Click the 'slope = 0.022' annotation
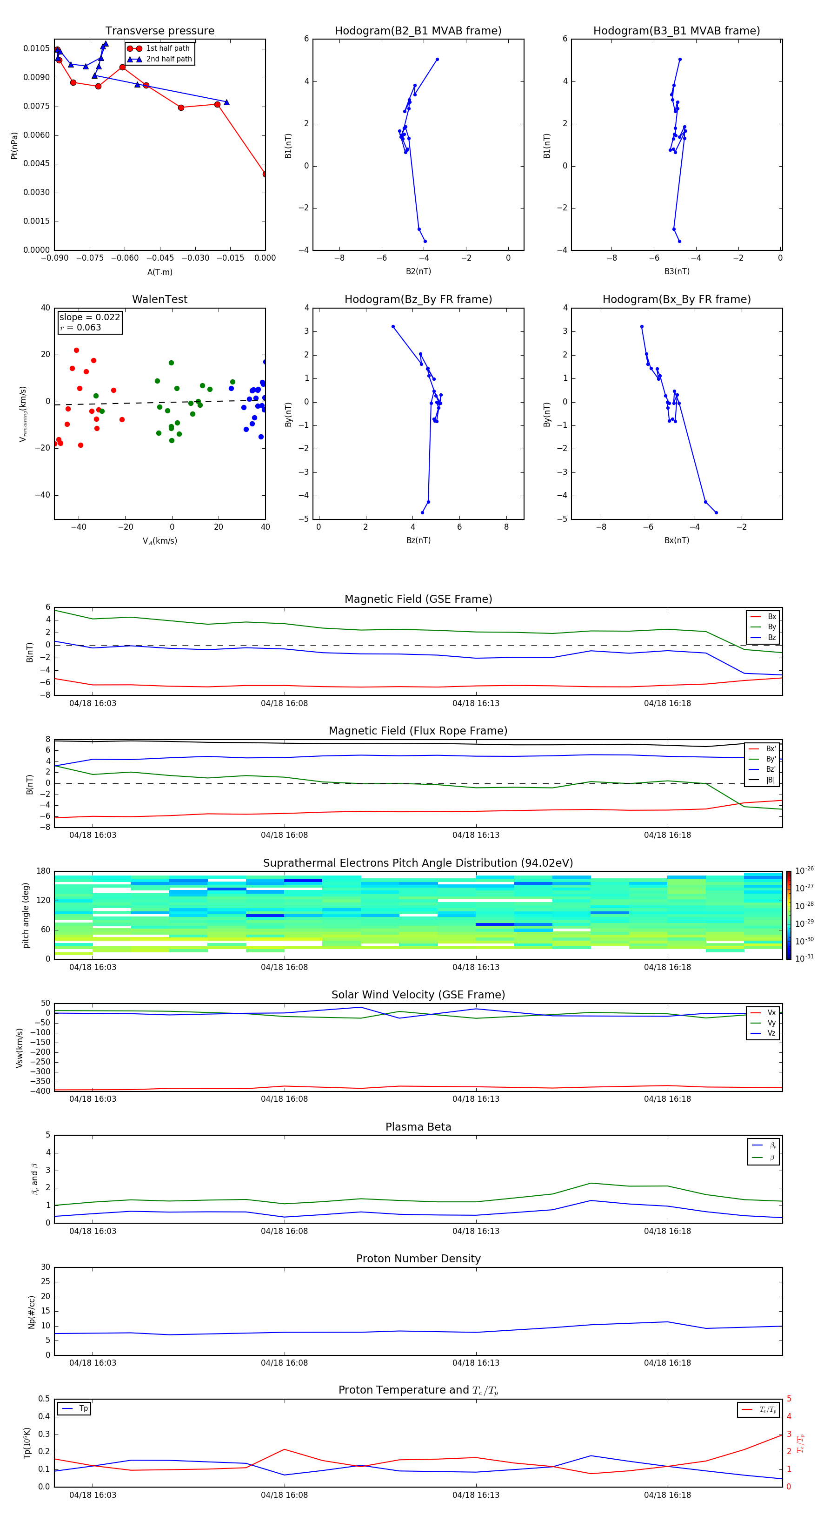This screenshot has width=837, height=1536. point(90,317)
